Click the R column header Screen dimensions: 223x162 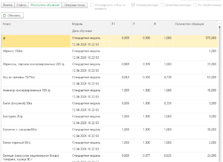163,24
